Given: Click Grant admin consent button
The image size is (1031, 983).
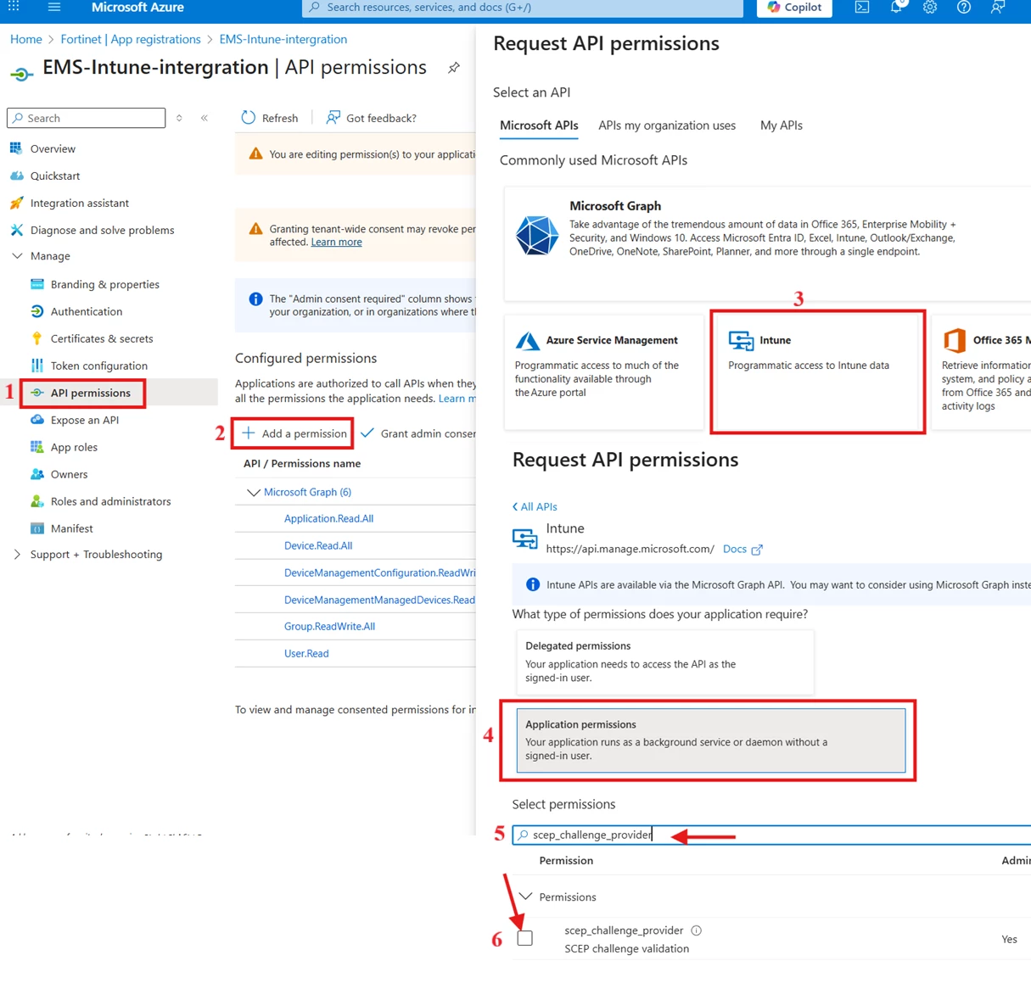Looking at the screenshot, I should pyautogui.click(x=418, y=433).
